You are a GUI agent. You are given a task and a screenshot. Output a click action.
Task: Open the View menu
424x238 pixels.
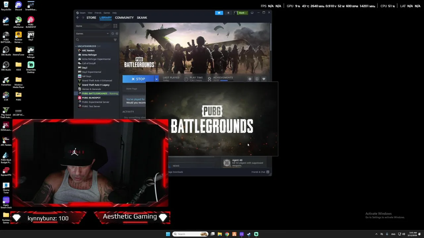coord(90,13)
